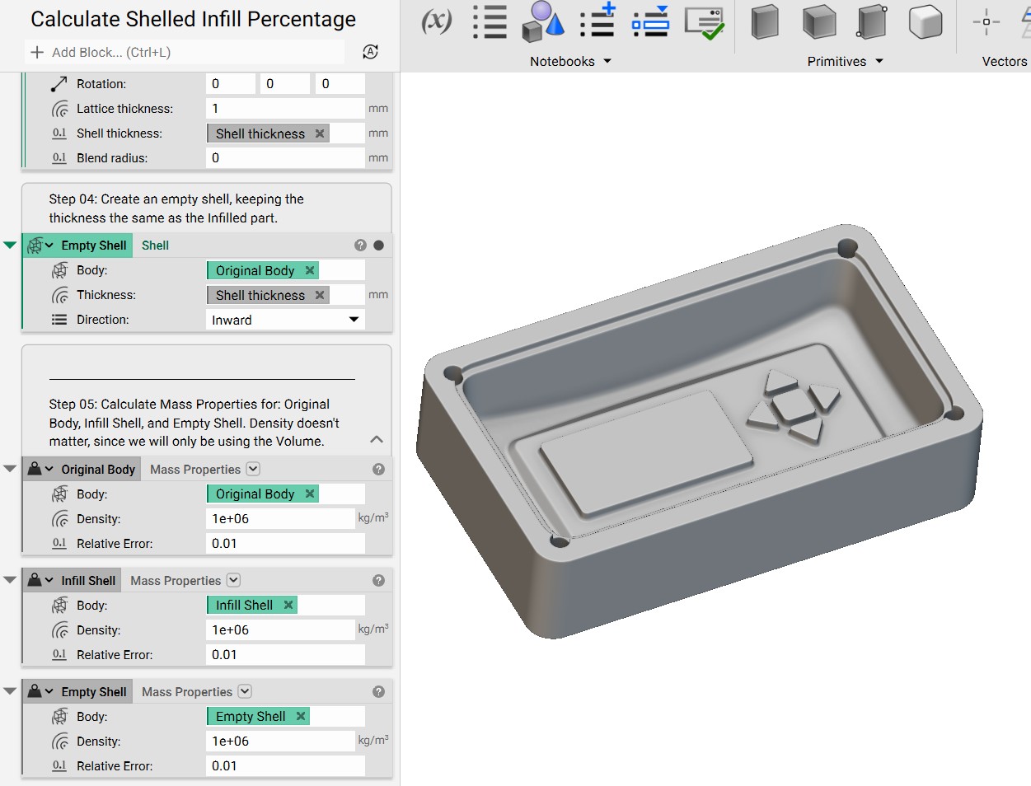
Task: Click the Density field of Original Body block
Action: (x=280, y=518)
